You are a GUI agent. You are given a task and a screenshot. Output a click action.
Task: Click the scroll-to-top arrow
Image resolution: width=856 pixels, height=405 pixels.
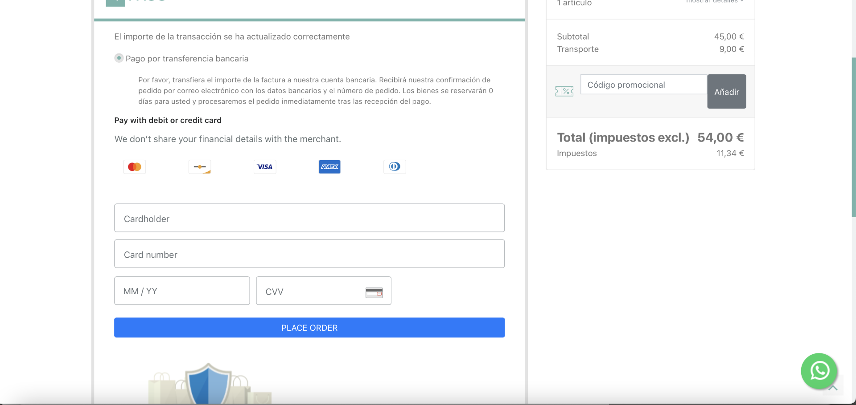(833, 388)
